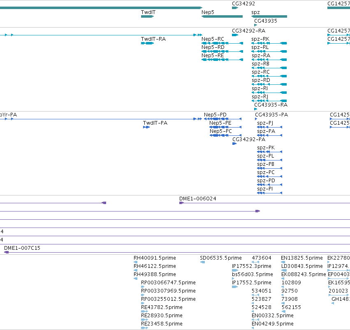Viewport: 350px width, 330px height.
Task: Open the CG34292 gene label
Action: 243,4
